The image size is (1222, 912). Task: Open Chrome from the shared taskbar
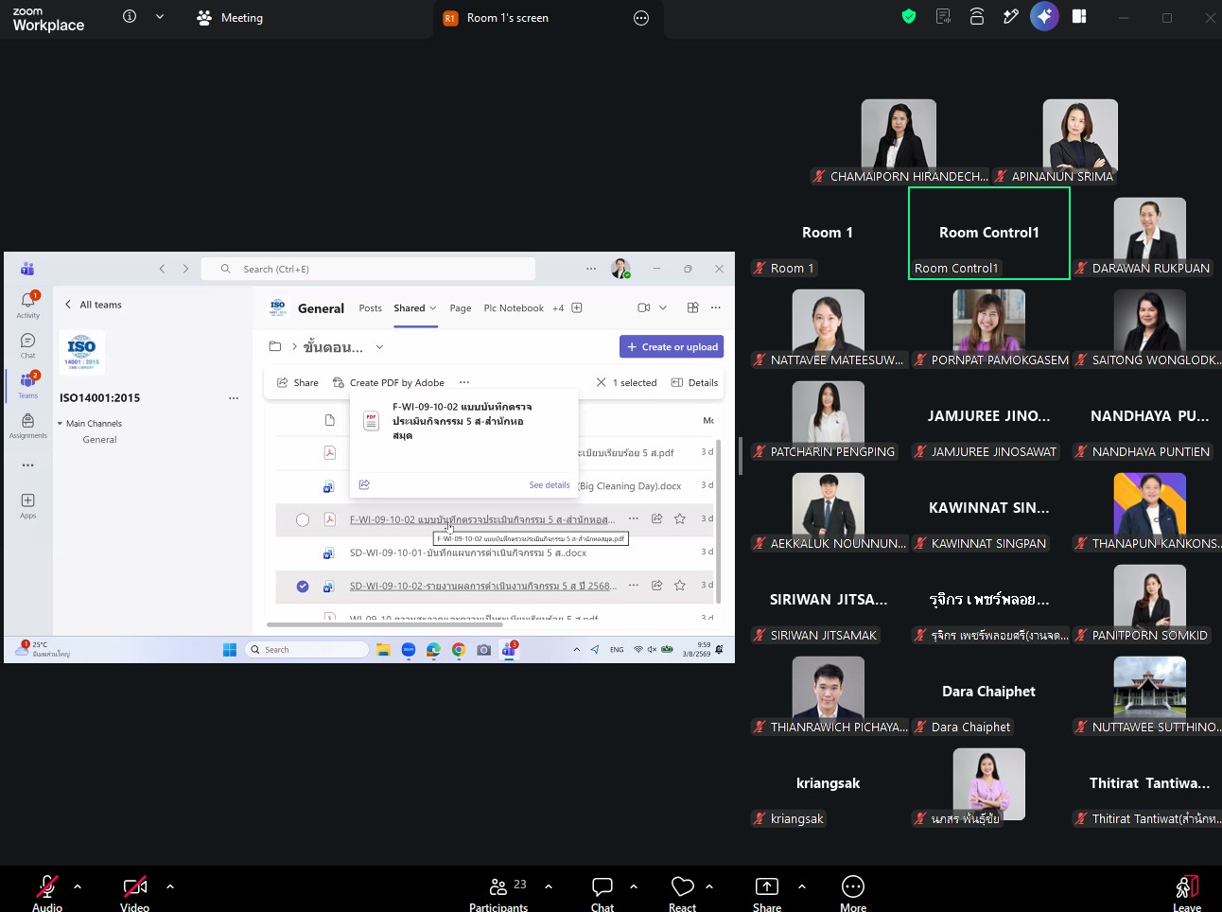coord(459,650)
